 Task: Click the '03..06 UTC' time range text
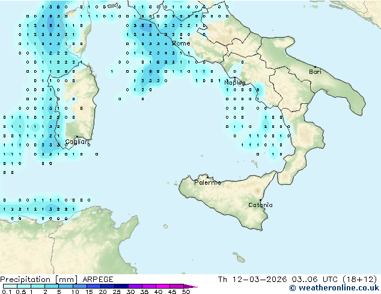coord(315,280)
